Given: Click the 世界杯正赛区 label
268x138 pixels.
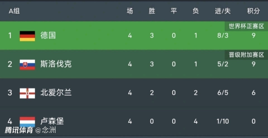Looking at the screenshot, I should (x=246, y=26).
